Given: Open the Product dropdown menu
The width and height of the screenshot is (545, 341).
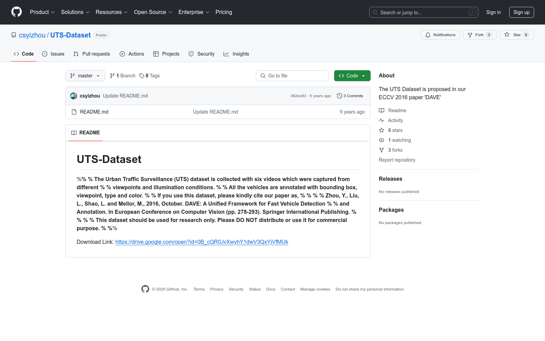Looking at the screenshot, I should [42, 12].
